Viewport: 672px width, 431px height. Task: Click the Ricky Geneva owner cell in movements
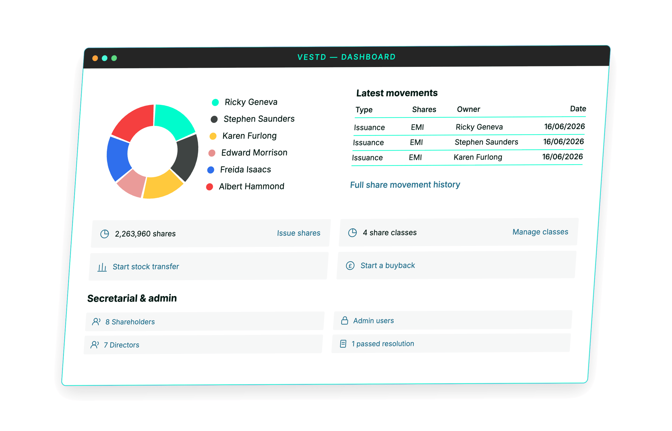(x=479, y=127)
